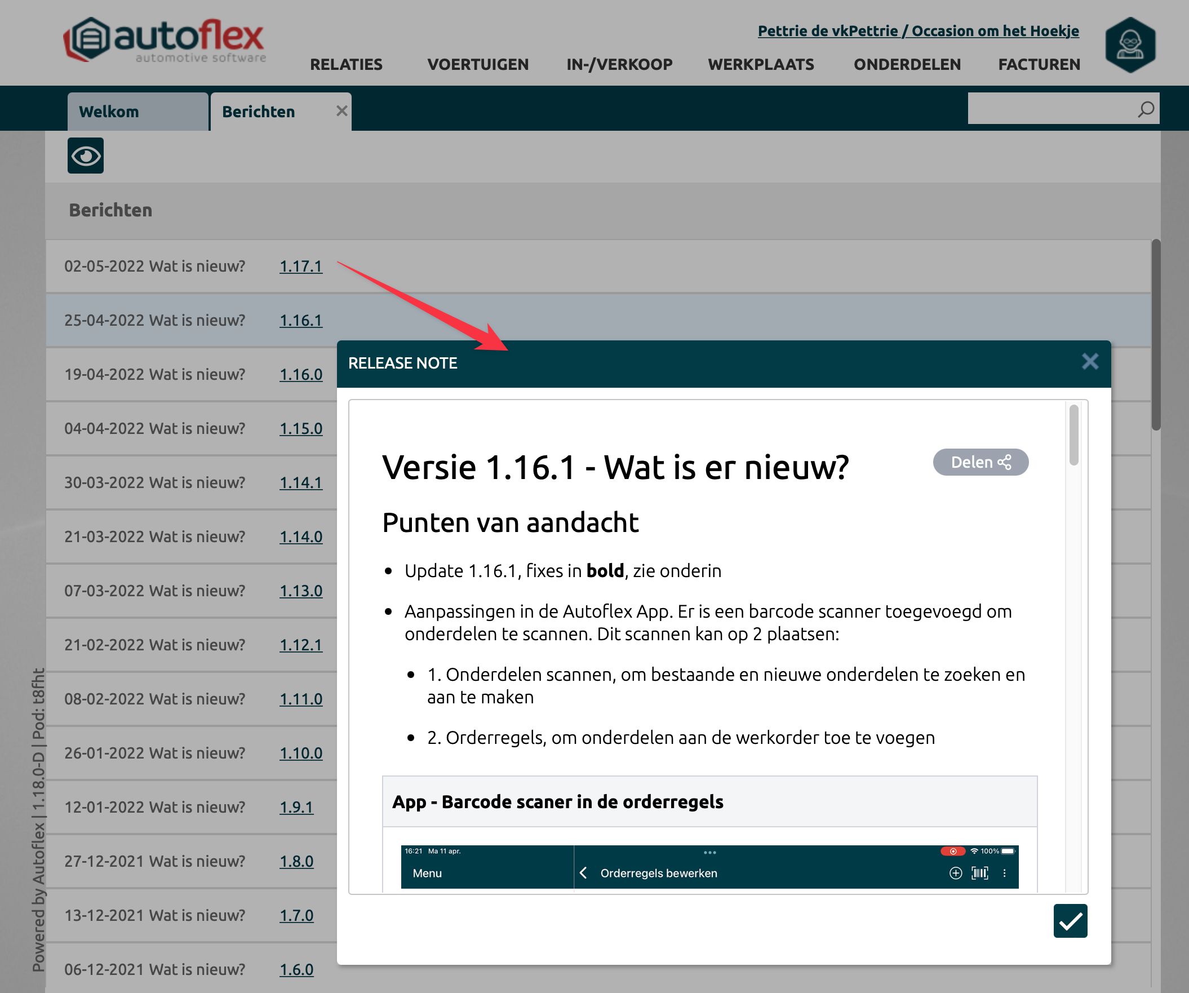Select the 25-04-2022 message row
The width and height of the screenshot is (1189, 993).
tap(154, 321)
